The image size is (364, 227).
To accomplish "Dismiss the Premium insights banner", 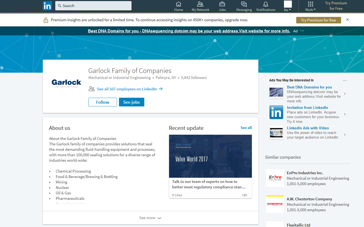I will pos(347,20).
